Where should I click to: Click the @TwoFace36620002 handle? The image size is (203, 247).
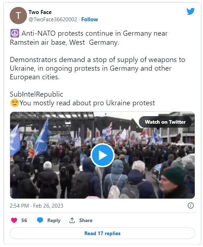coord(53,19)
